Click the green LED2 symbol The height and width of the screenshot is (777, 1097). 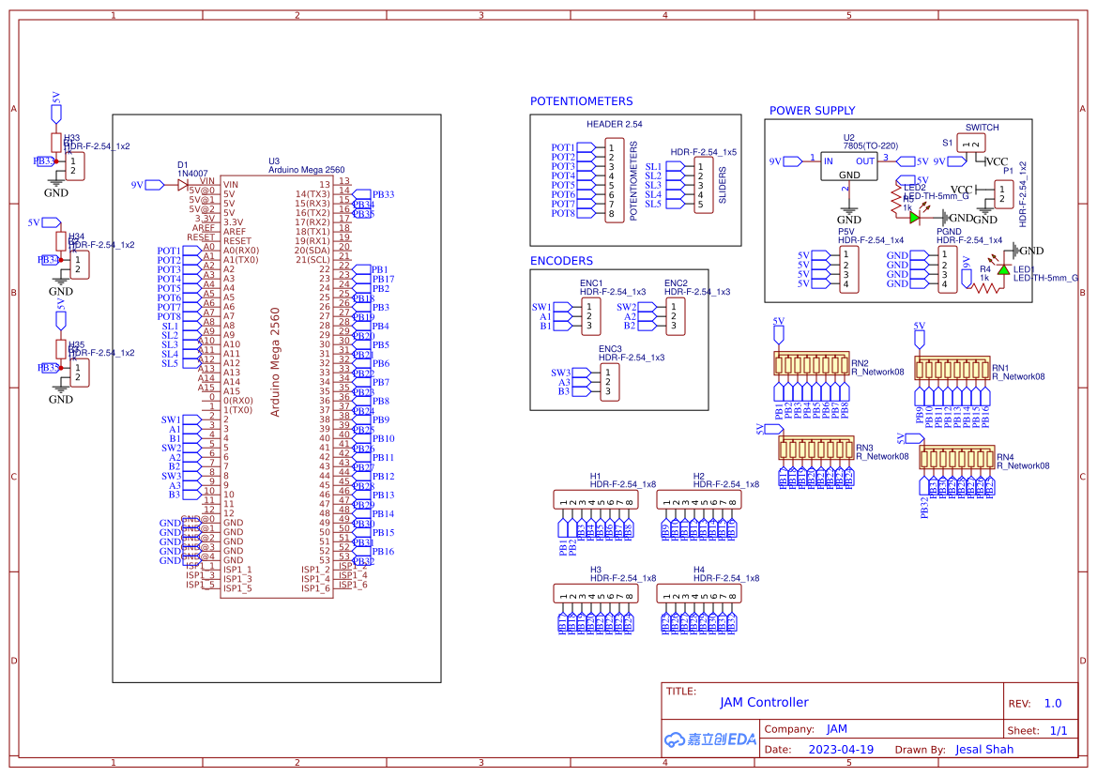(914, 218)
